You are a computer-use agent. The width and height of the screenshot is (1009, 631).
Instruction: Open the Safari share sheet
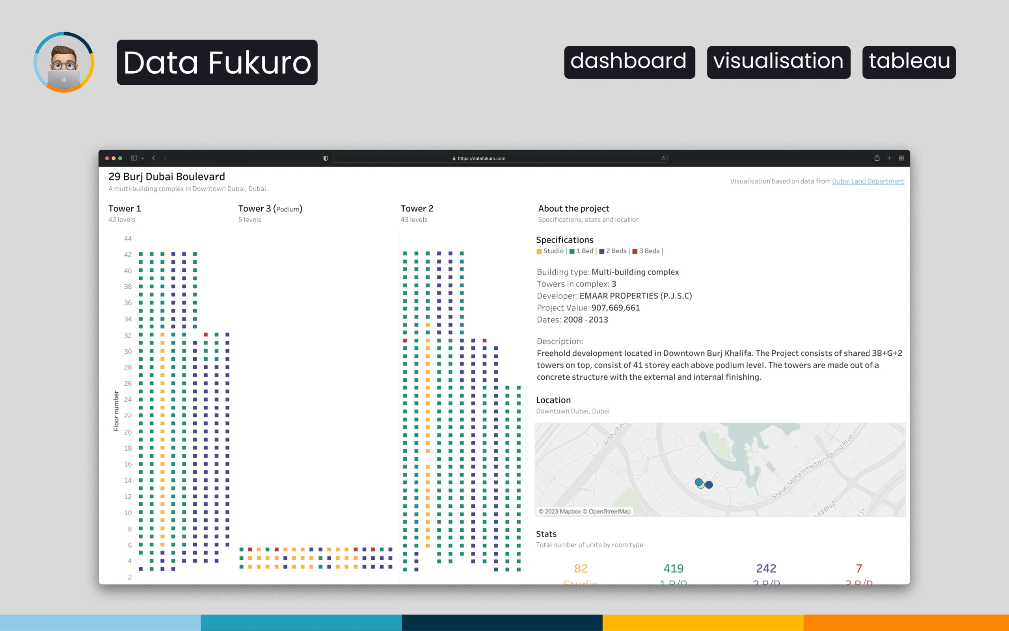[877, 158]
